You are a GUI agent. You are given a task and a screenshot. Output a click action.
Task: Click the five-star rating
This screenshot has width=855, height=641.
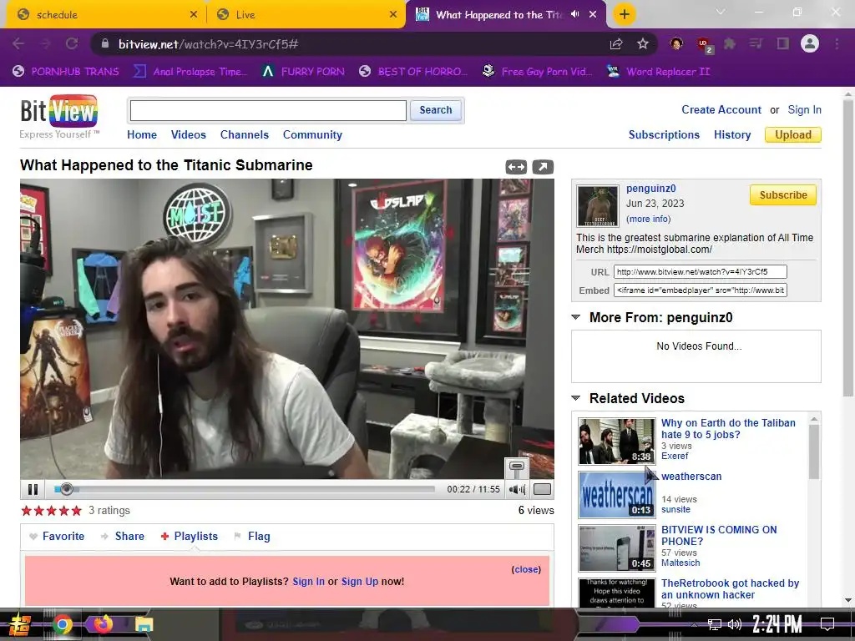tap(51, 511)
